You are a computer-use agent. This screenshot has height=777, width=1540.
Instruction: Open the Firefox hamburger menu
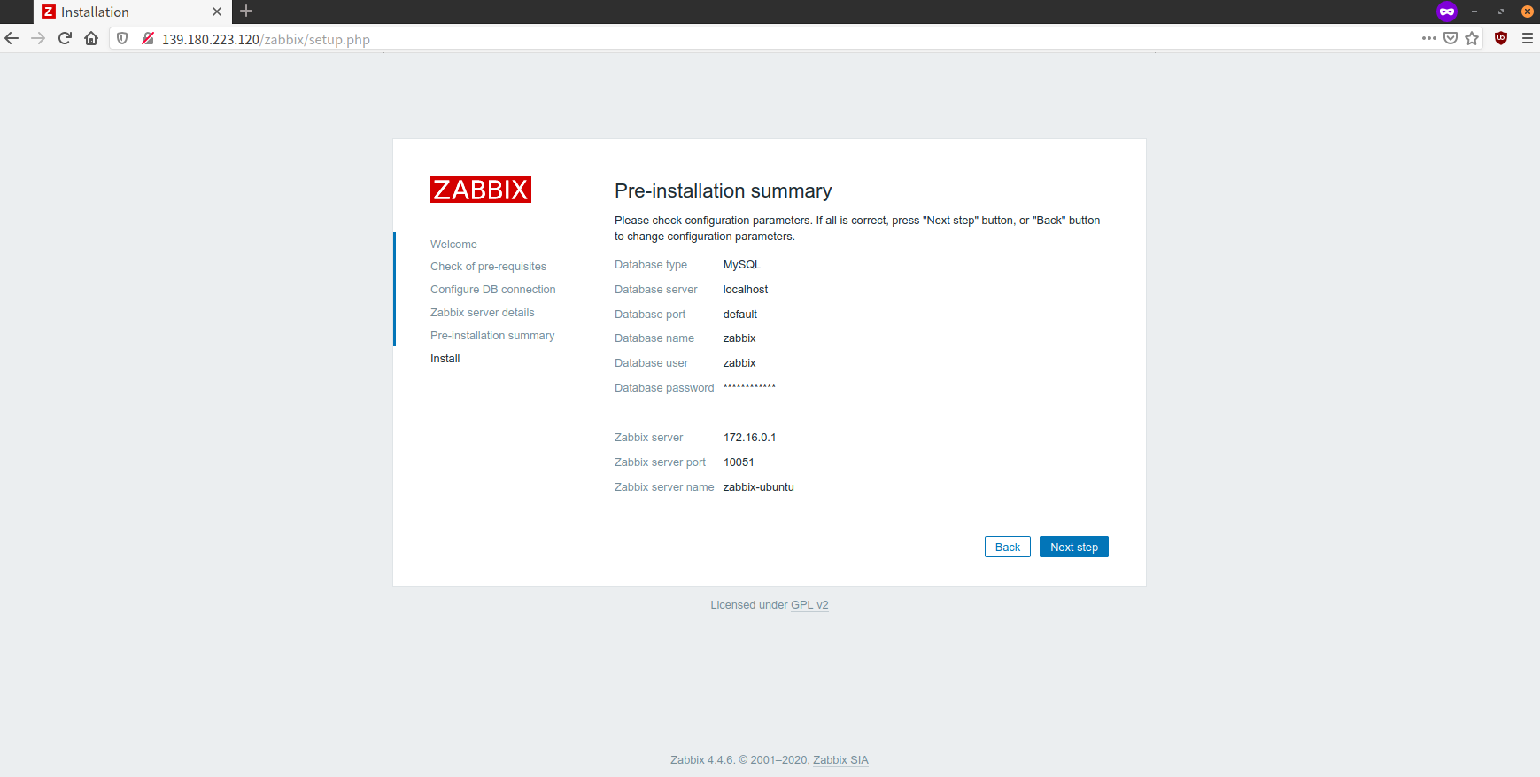pyautogui.click(x=1528, y=38)
